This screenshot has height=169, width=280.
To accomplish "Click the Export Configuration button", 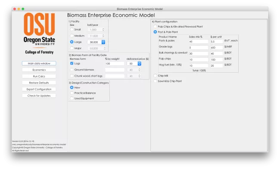I will coord(39,89).
